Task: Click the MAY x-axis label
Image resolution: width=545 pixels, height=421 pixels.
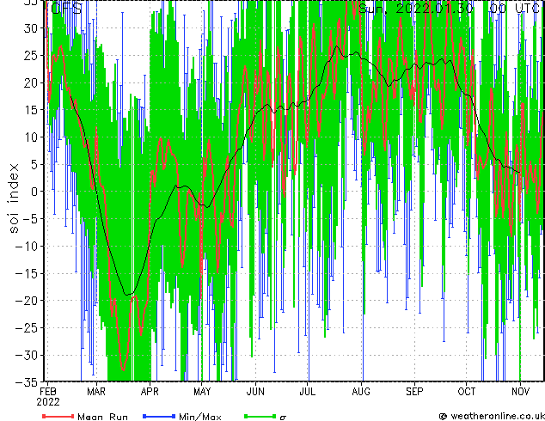Action: tap(202, 392)
